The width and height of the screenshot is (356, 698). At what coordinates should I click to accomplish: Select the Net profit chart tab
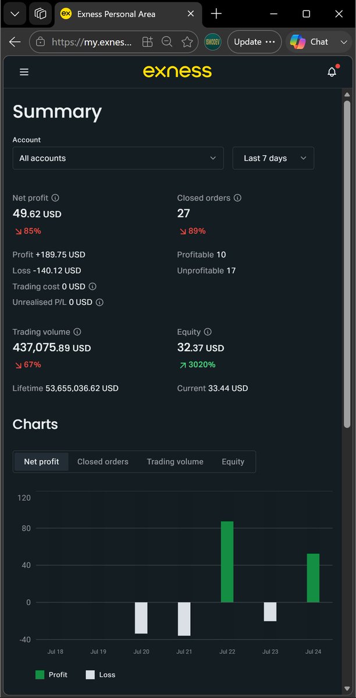[41, 461]
